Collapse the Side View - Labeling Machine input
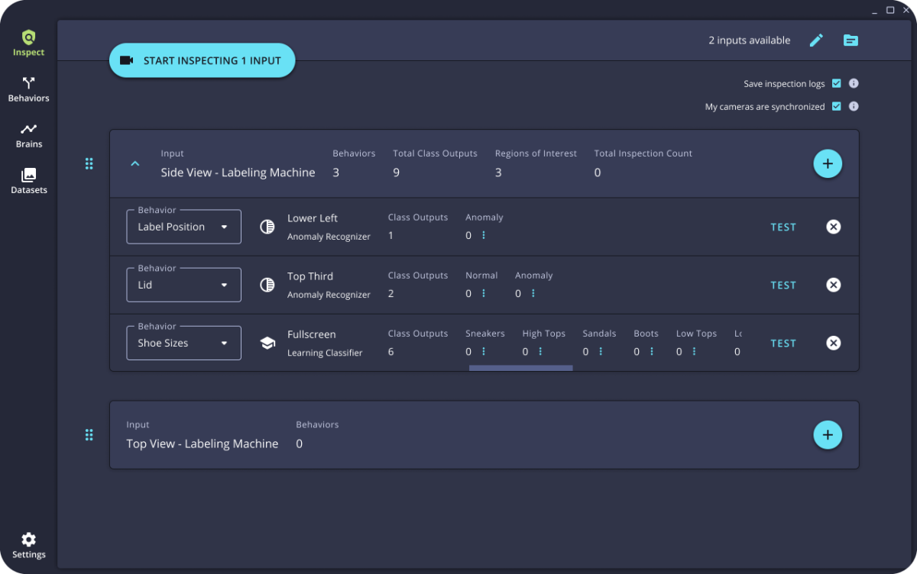 pos(135,163)
